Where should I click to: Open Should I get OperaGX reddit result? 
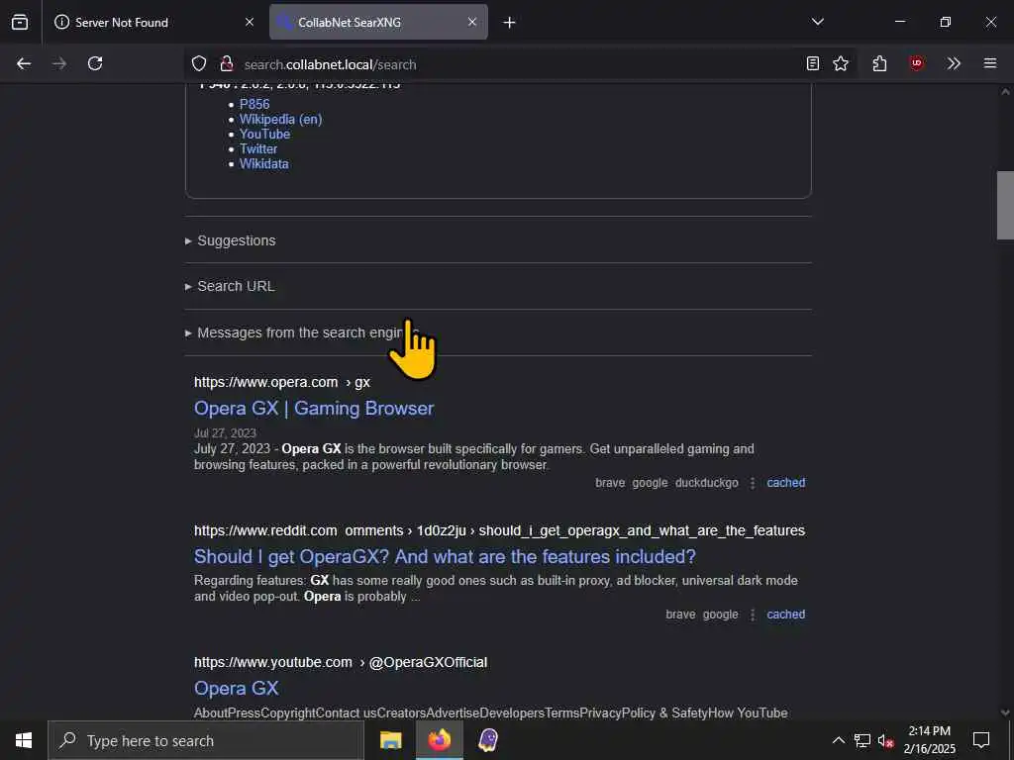(x=445, y=556)
